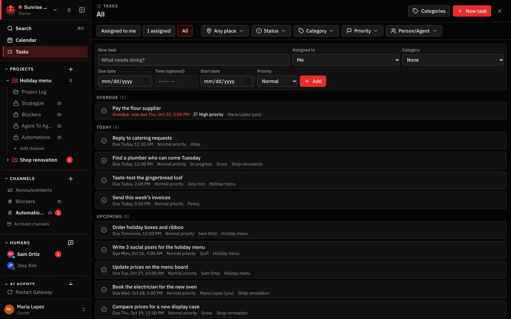Switch to the Assigned to me tab
Viewport: 511px width, 319px height.
tap(118, 31)
